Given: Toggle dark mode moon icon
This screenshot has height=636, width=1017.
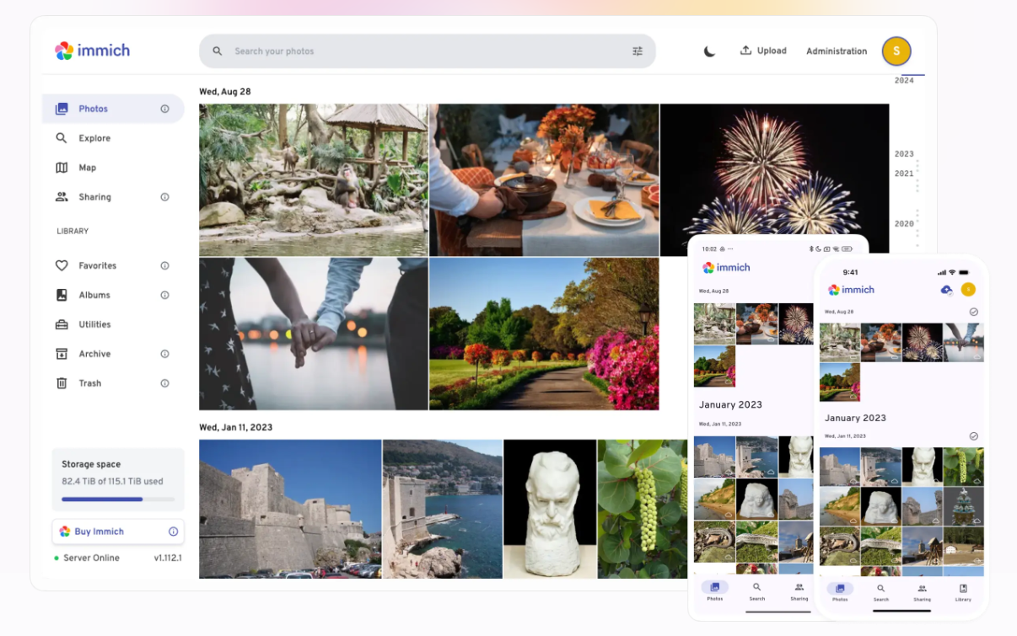Looking at the screenshot, I should coord(709,51).
